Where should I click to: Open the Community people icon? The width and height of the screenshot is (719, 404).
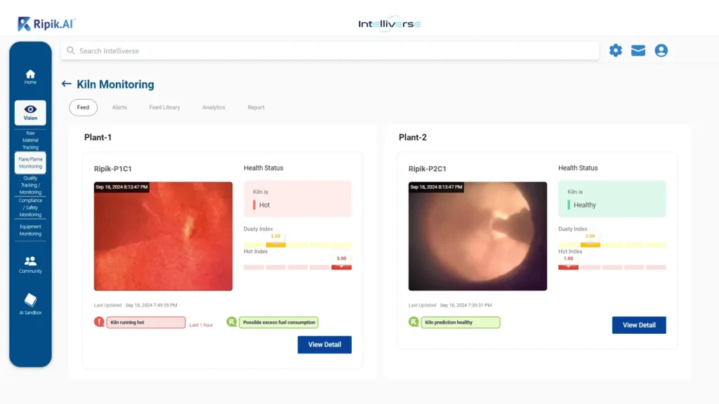tap(30, 261)
